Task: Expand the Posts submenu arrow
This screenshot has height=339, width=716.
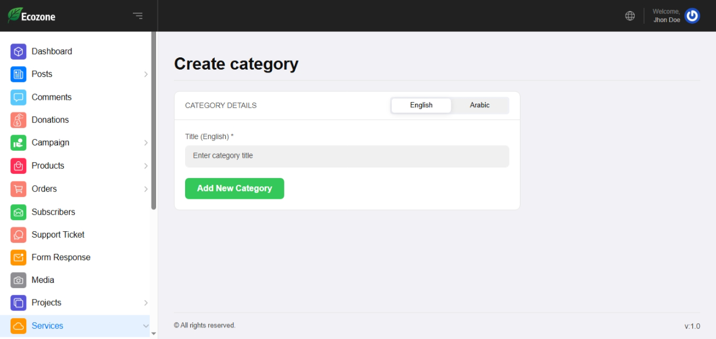Action: [x=146, y=74]
